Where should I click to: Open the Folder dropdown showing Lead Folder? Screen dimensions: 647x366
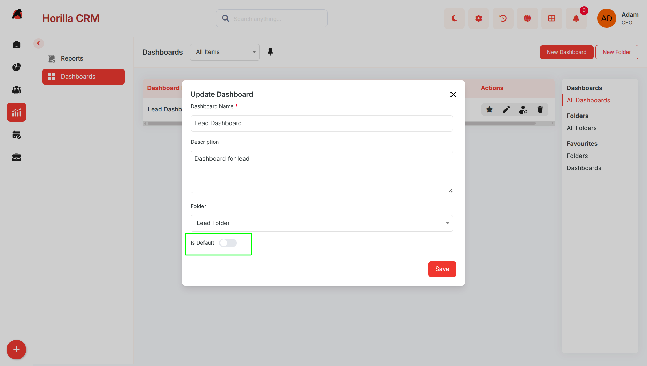click(x=322, y=223)
